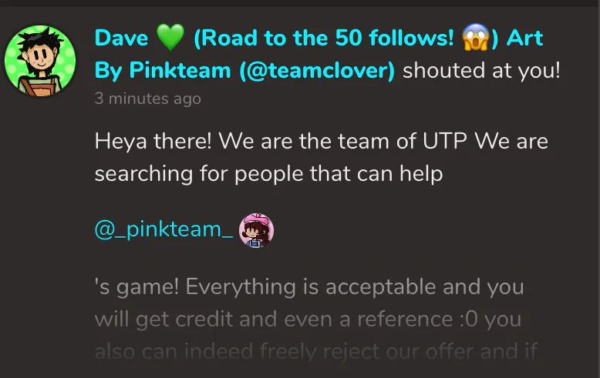Expand faded 'also can indeed freely reject' line

pos(316,352)
